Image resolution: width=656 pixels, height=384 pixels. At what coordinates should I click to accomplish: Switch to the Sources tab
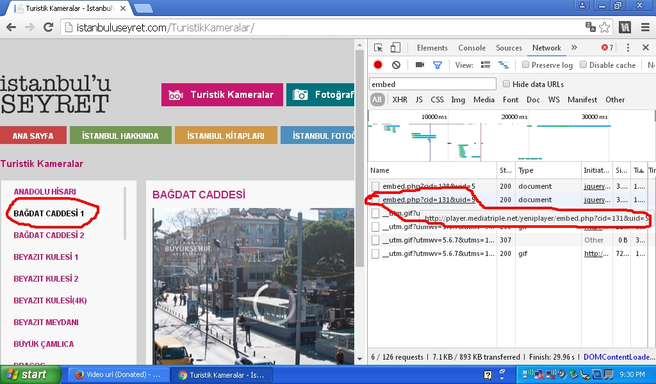pos(509,47)
